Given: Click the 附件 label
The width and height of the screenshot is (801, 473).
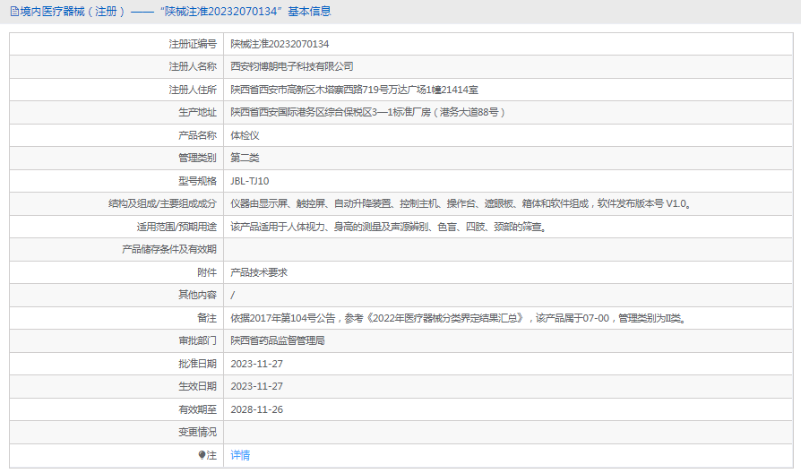Looking at the screenshot, I should click(x=207, y=272).
